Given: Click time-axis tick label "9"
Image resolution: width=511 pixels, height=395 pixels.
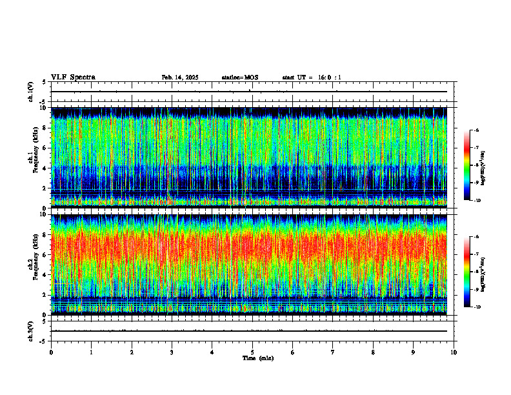Looking at the screenshot, I should tap(413, 352).
